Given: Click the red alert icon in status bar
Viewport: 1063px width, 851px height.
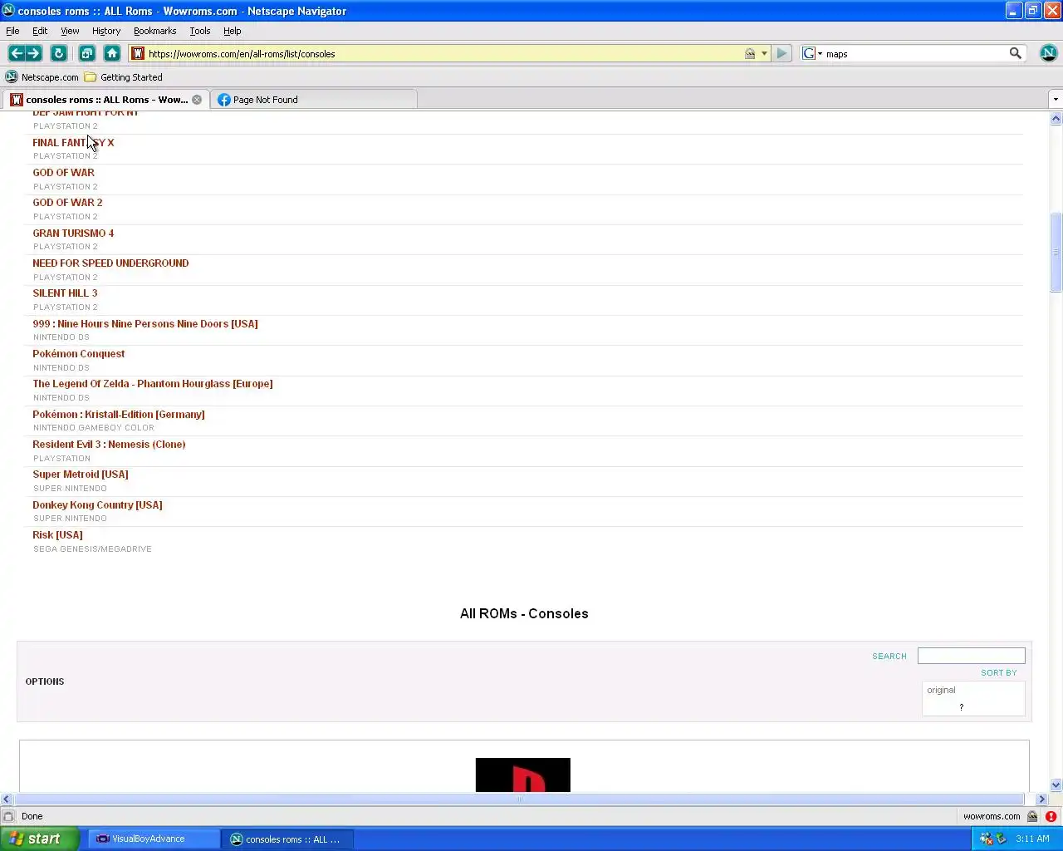Looking at the screenshot, I should (1051, 816).
